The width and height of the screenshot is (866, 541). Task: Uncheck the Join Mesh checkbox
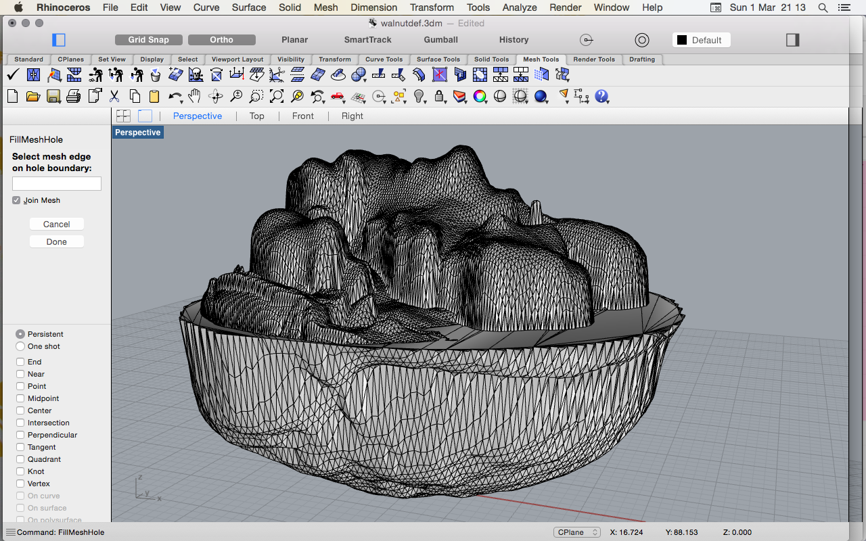16,200
